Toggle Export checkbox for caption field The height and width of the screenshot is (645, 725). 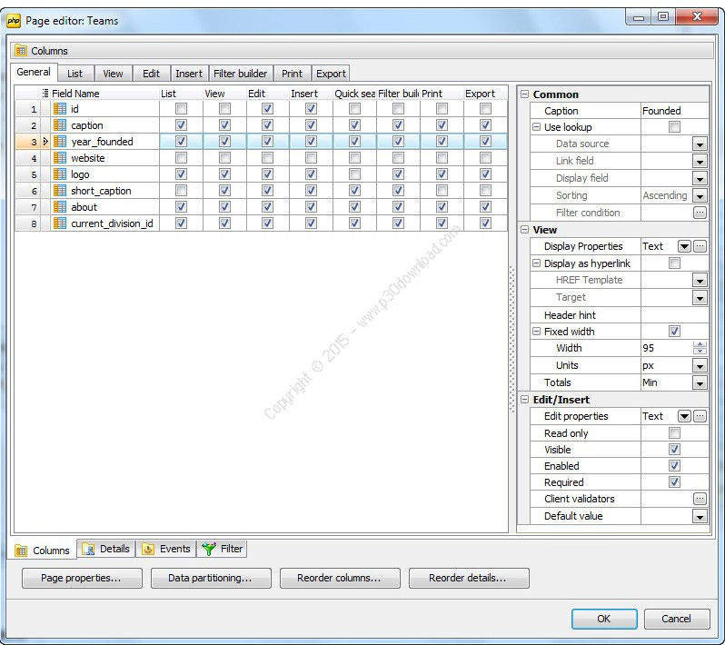[485, 125]
